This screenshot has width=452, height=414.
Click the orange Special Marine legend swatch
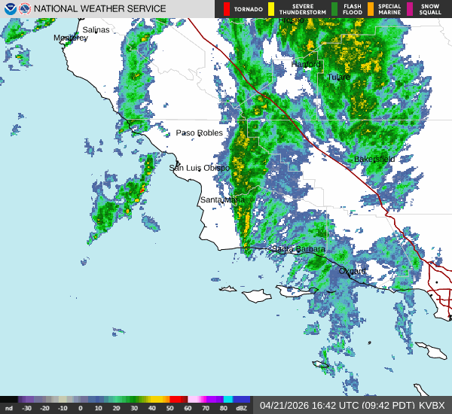point(371,9)
